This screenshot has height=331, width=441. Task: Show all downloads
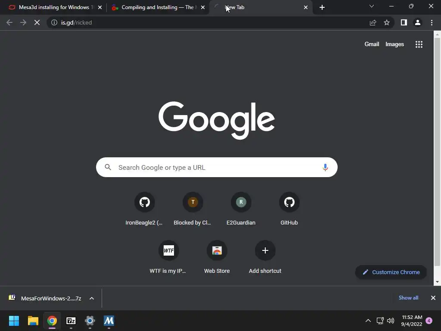point(408,298)
